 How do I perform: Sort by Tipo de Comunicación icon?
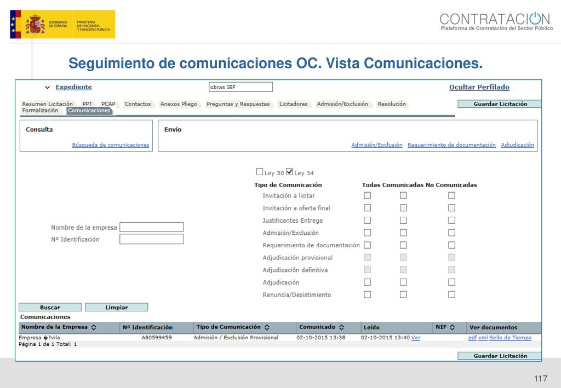coord(267,327)
